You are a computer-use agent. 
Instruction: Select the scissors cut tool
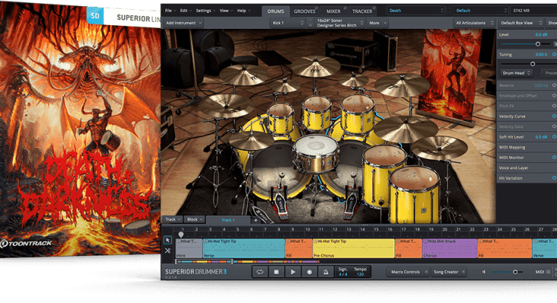[x=168, y=251]
